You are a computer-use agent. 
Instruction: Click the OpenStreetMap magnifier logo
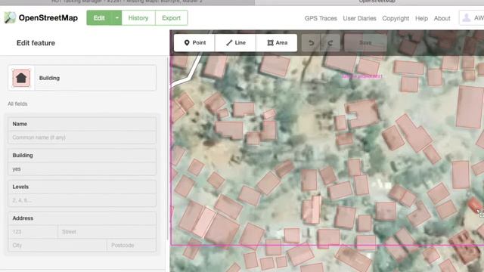click(10, 17)
